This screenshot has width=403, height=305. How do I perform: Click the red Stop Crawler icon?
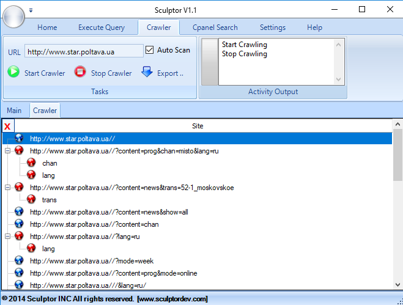click(80, 72)
